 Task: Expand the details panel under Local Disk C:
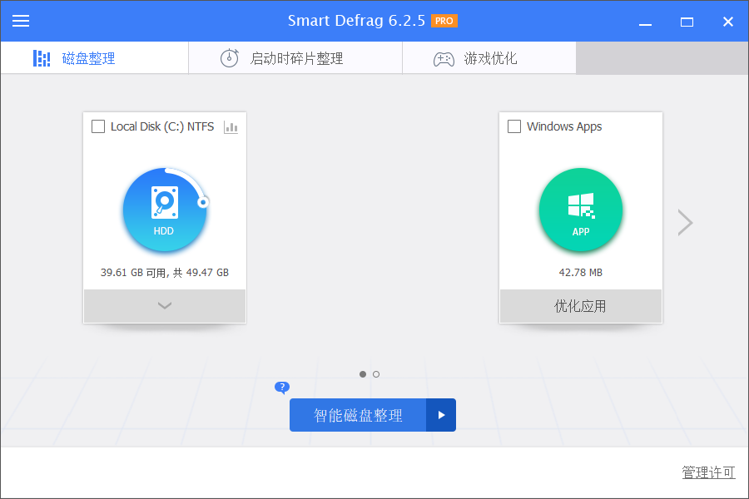[164, 306]
